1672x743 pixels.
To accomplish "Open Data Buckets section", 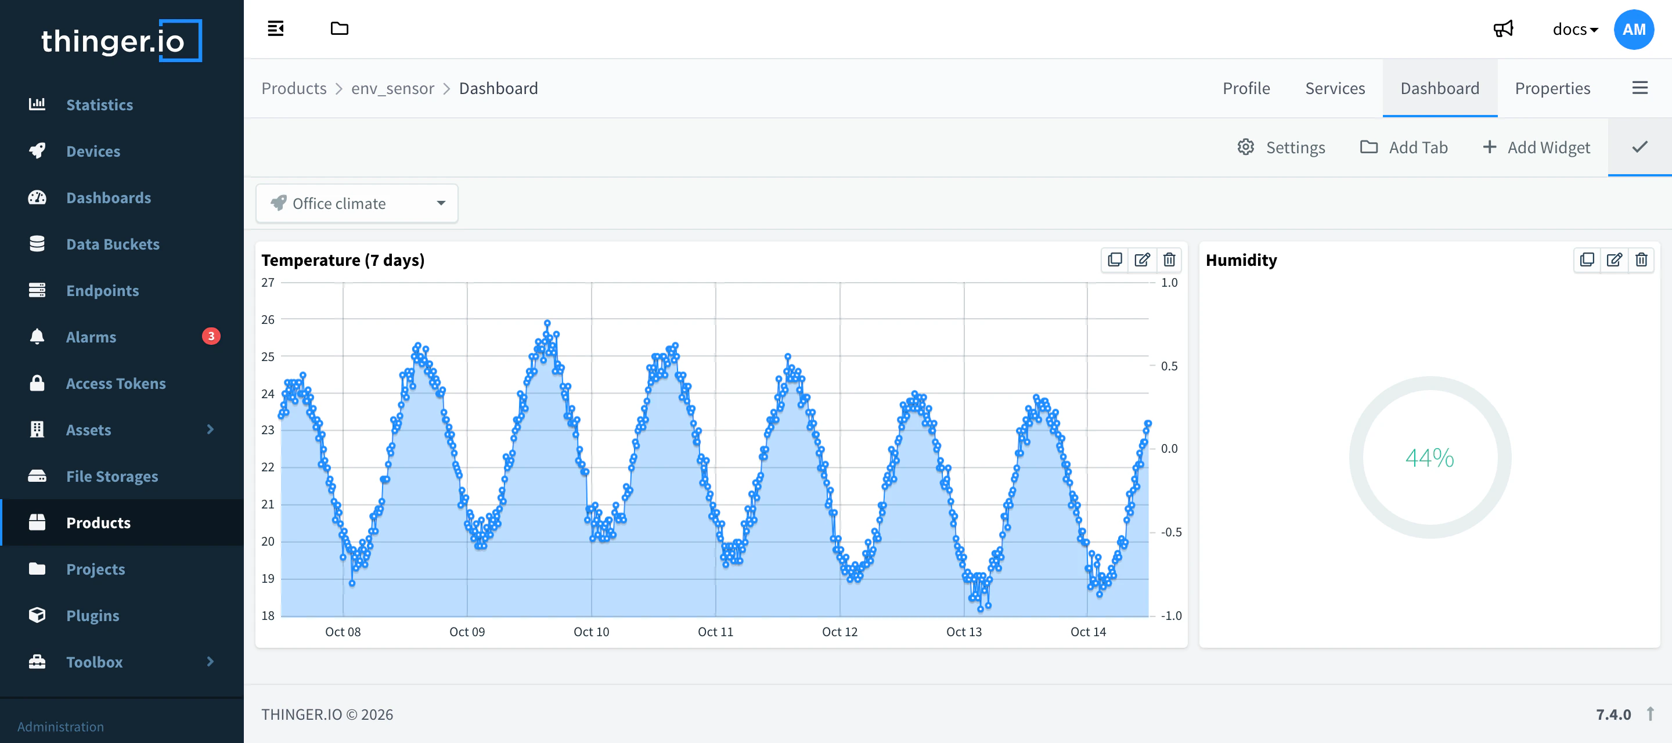I will 122,244.
